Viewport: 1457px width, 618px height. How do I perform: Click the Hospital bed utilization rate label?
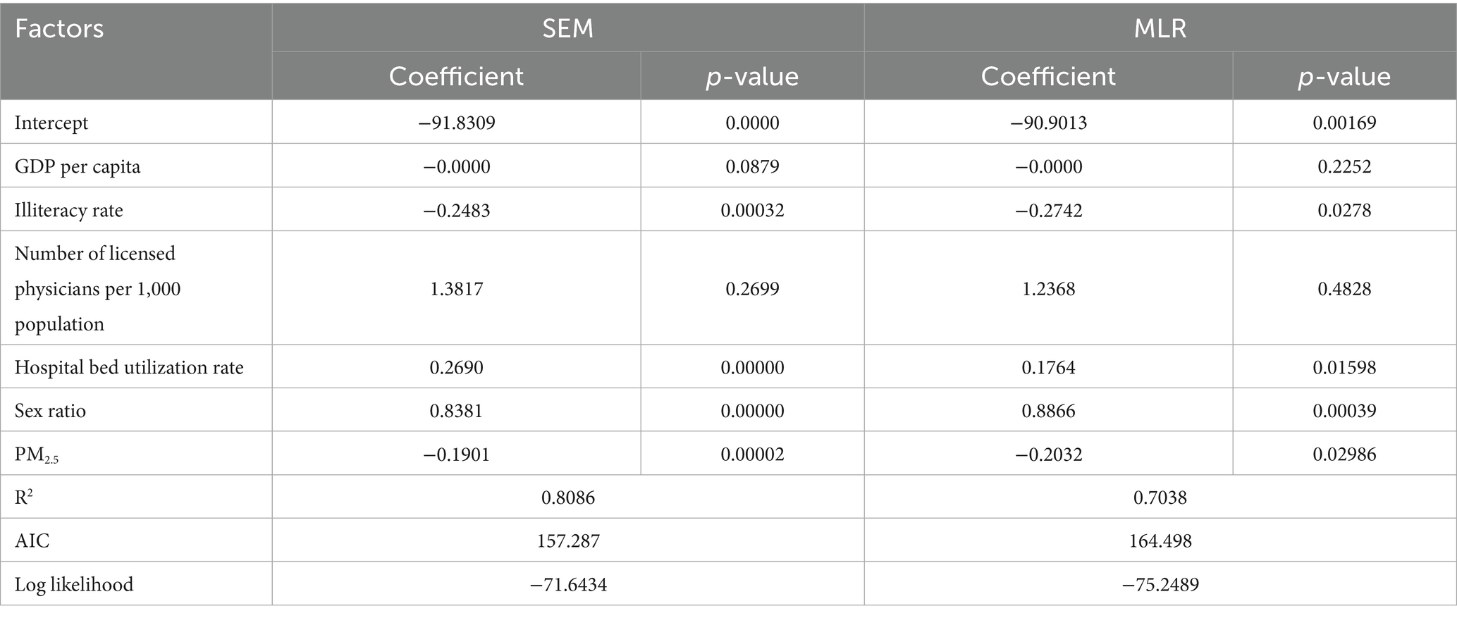[129, 367]
